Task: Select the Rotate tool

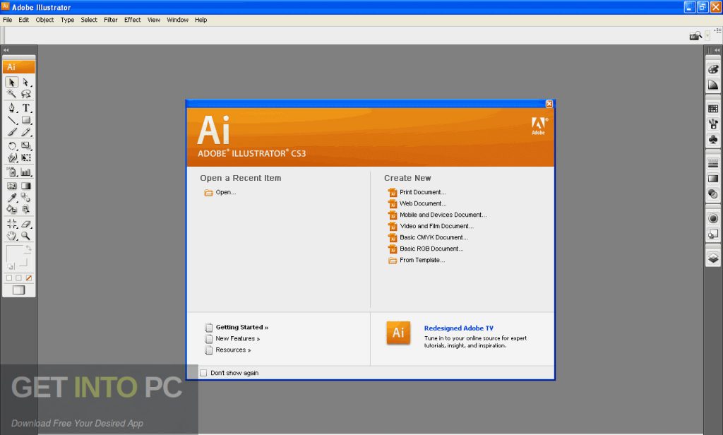Action: click(x=11, y=145)
